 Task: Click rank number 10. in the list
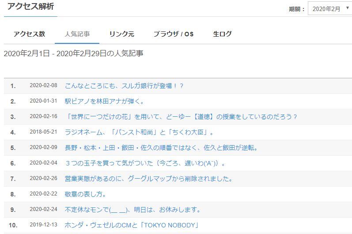13,225
